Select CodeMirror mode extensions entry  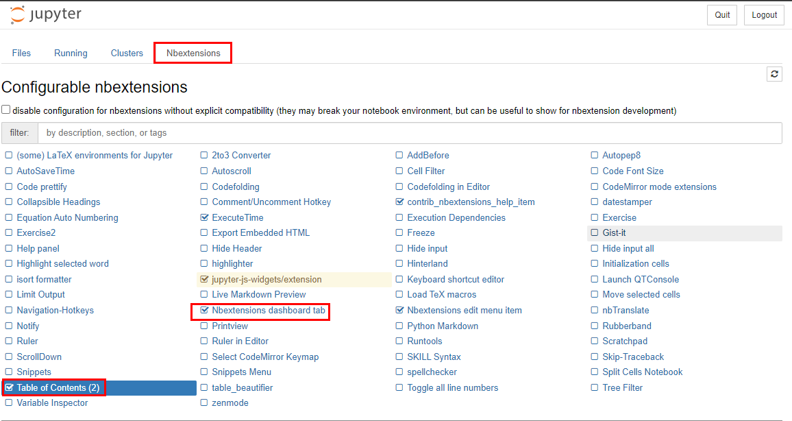pos(659,187)
